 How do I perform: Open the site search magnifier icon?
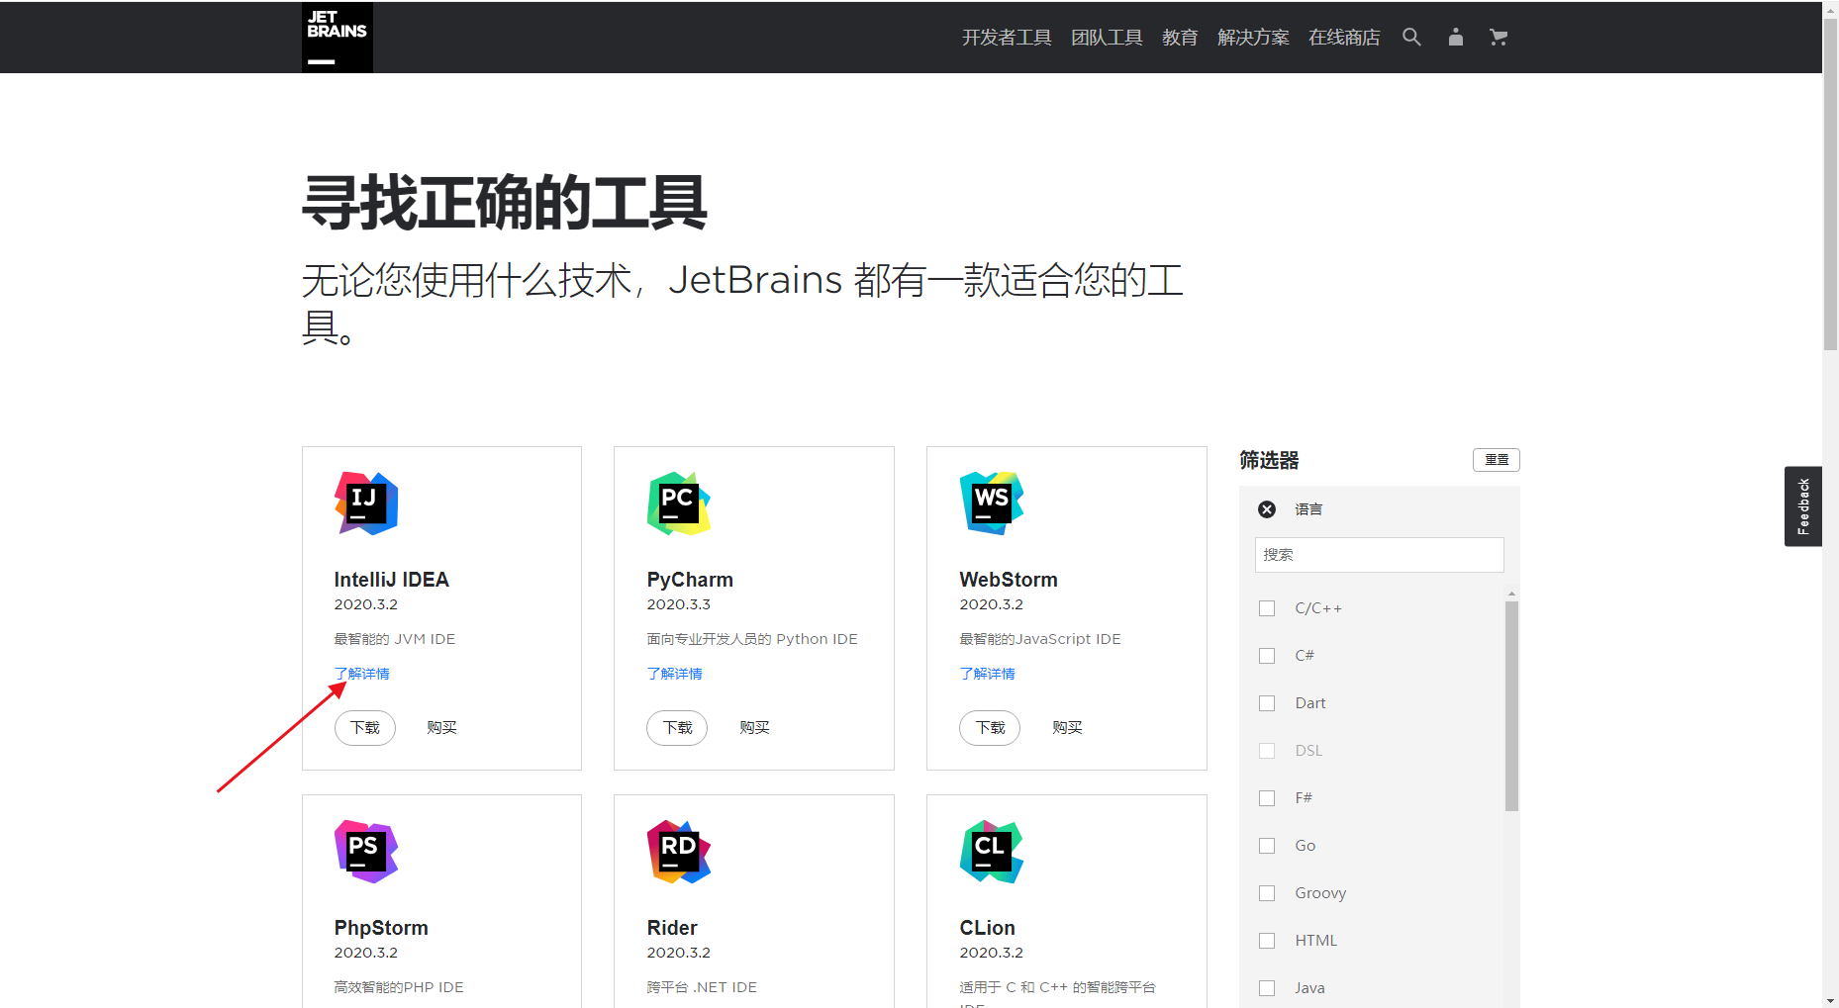coord(1411,38)
